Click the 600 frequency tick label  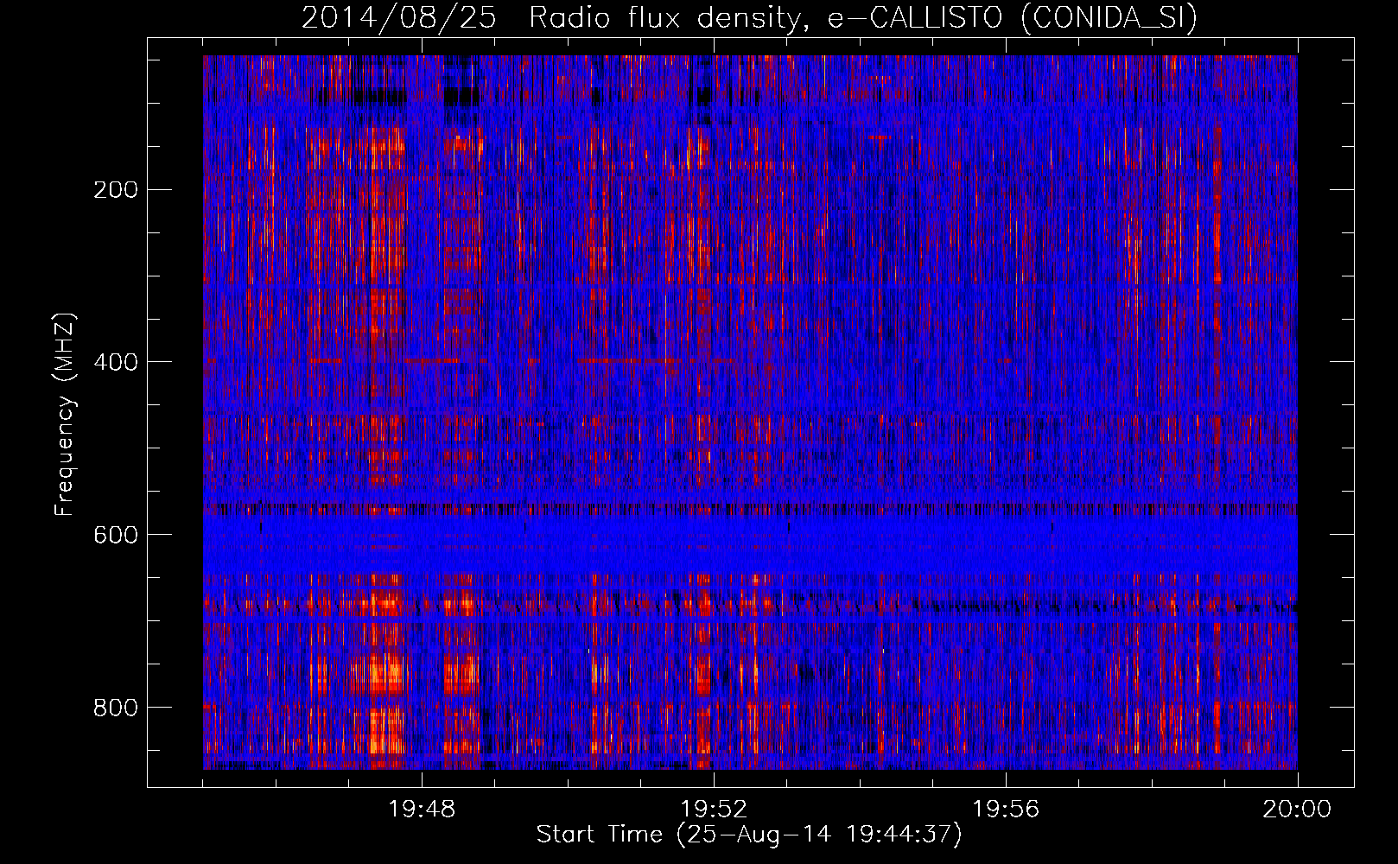click(x=116, y=536)
